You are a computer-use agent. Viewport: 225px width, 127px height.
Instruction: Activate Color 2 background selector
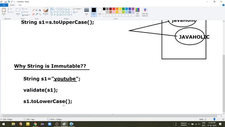point(99,12)
